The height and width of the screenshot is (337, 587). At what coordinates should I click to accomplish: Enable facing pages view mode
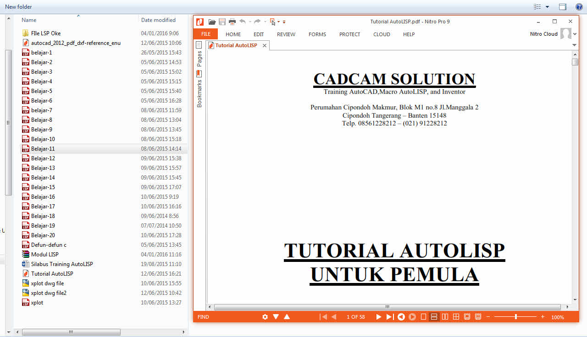pyautogui.click(x=445, y=317)
